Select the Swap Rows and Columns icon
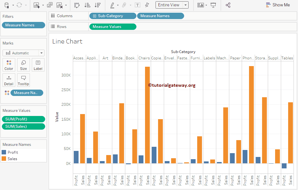The width and height of the screenshot is (298, 190). (77, 5)
